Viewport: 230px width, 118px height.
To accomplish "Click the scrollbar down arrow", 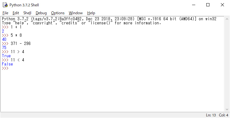I will [x=227, y=109].
